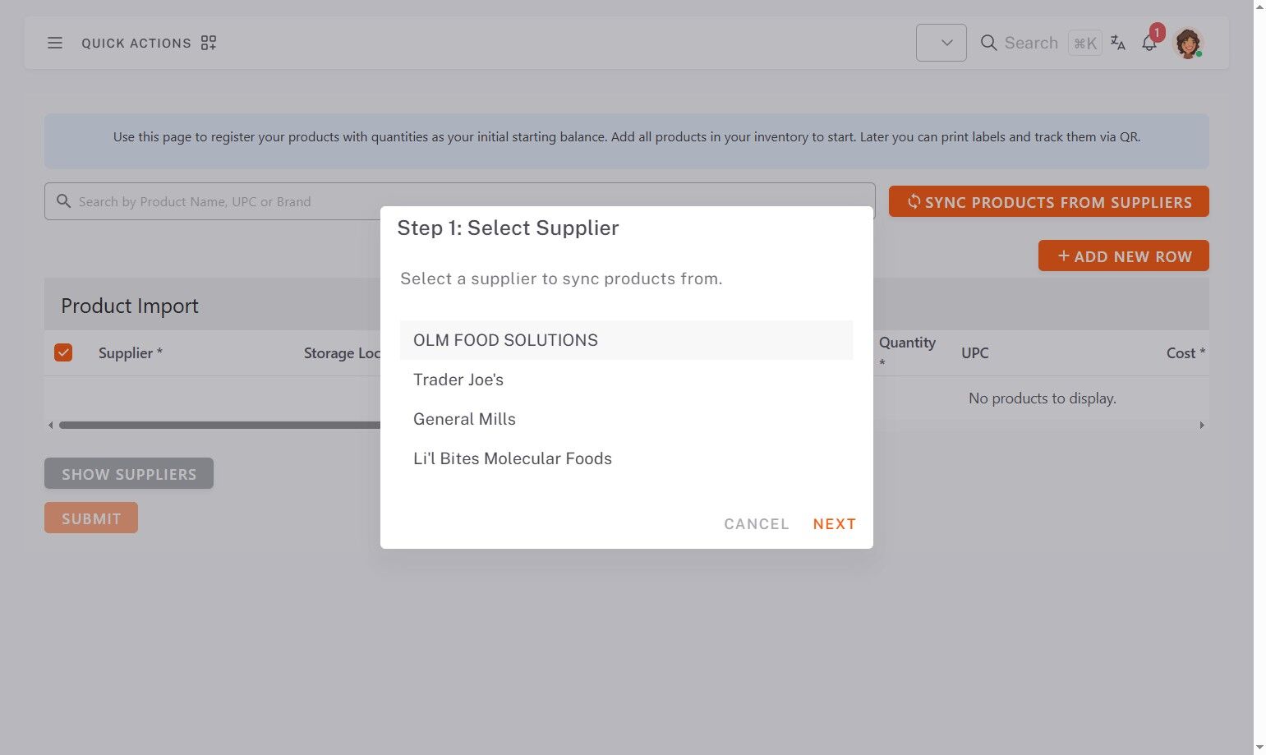Select OLM FOOD SOLUTIONS supplier
Screen dimensions: 1266x755
coord(626,340)
